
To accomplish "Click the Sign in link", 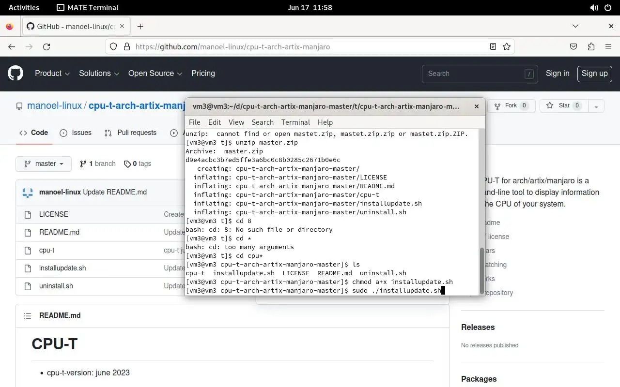I will (558, 74).
